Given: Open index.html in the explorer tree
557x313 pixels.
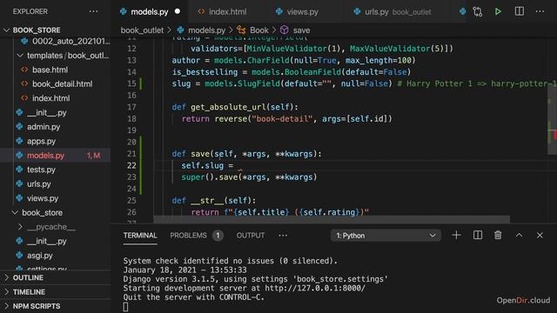Looking at the screenshot, I should tap(51, 98).
